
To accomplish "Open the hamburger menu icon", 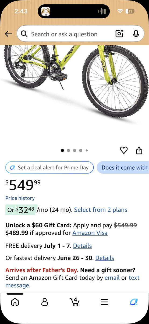I will point(104,302).
